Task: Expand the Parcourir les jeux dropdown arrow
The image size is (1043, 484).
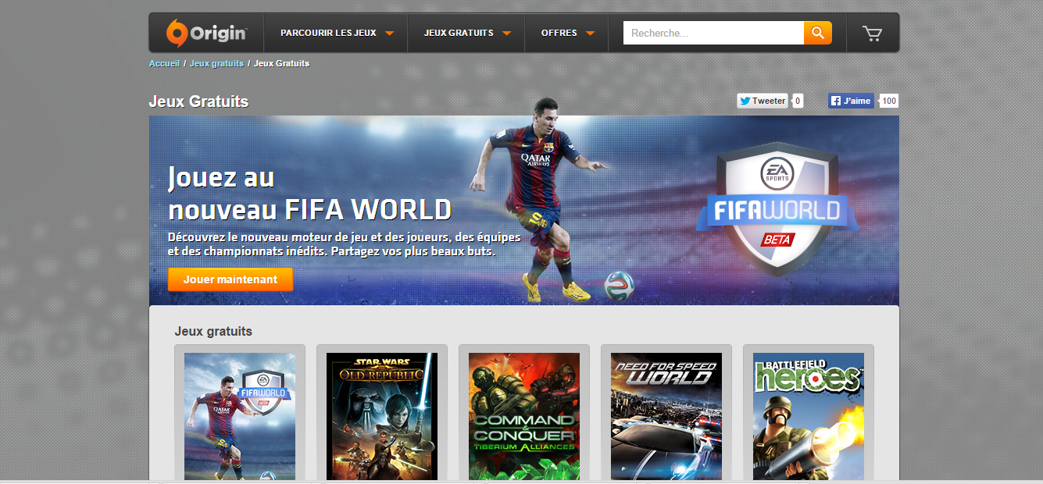Action: (x=389, y=34)
